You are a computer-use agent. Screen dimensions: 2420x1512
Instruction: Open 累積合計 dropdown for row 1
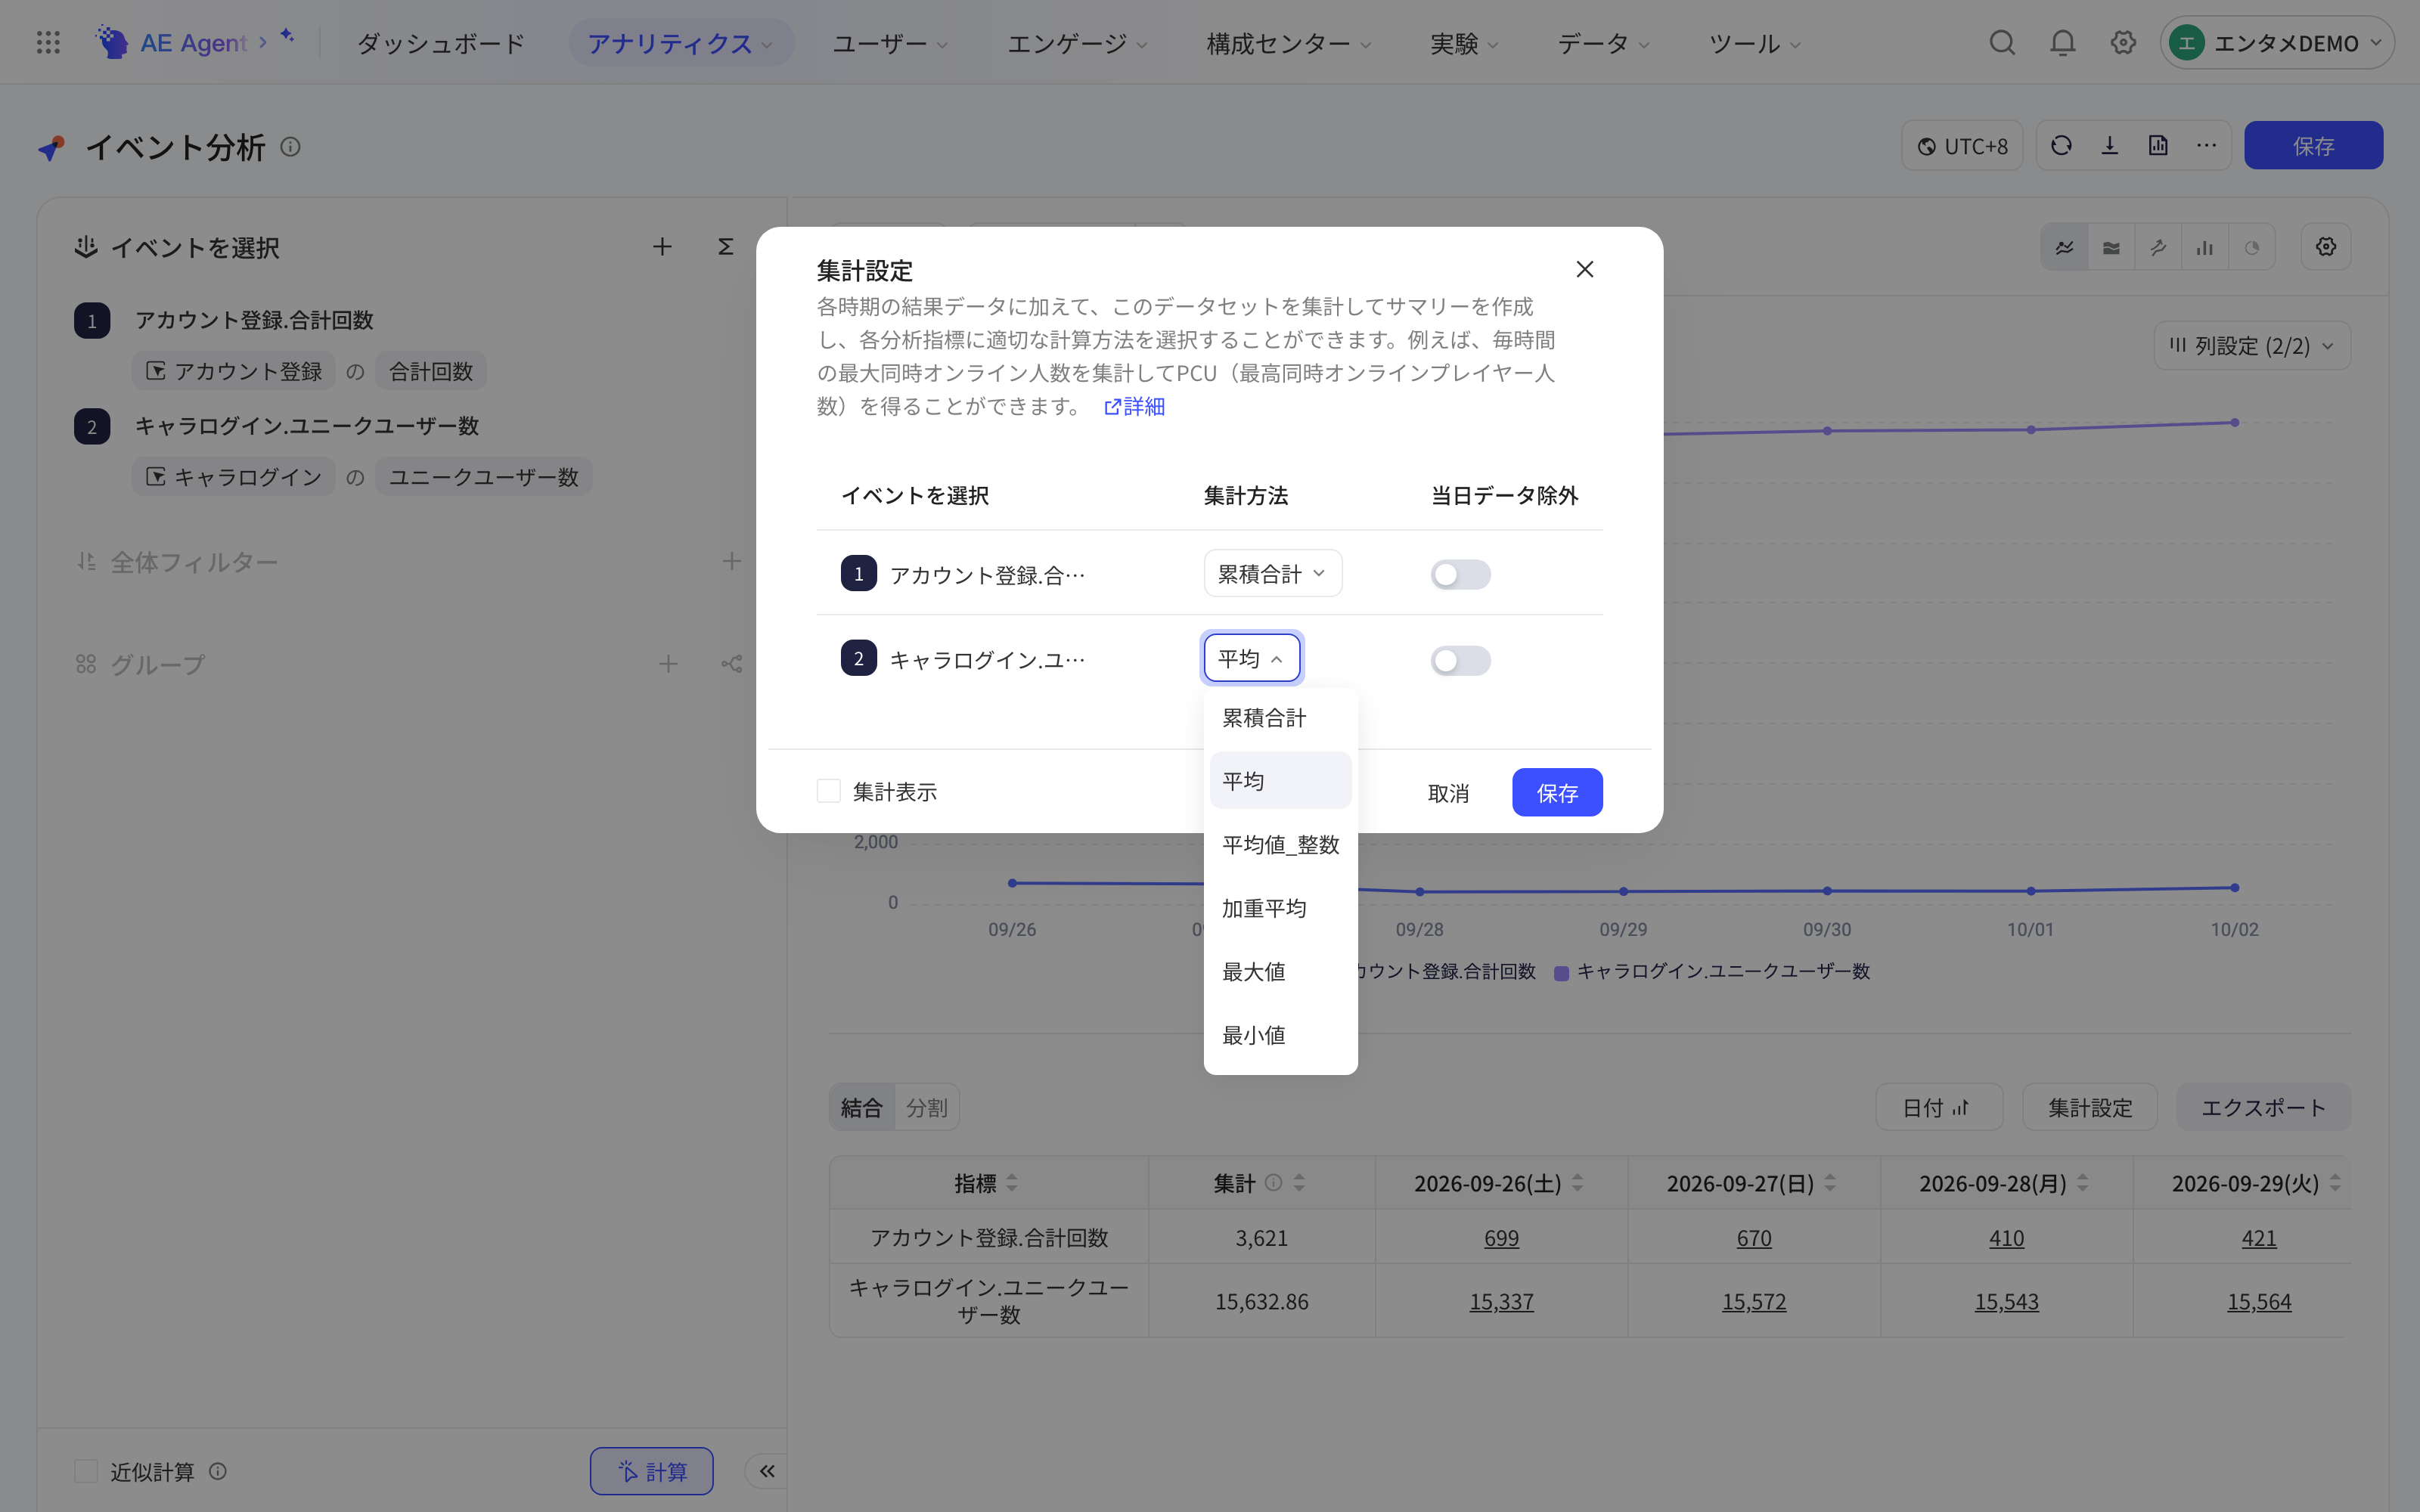point(1272,573)
